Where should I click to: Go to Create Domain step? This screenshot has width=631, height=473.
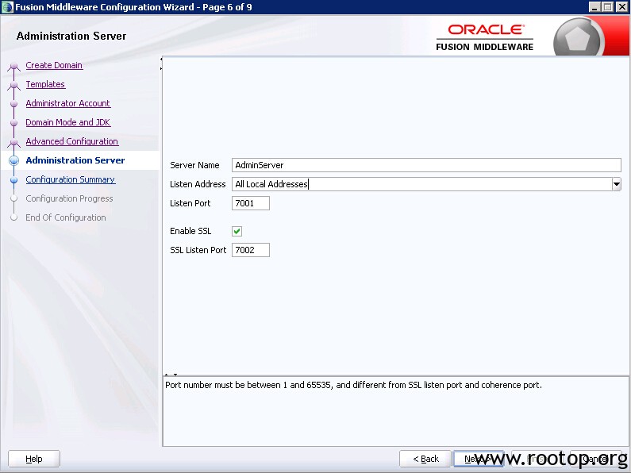pyautogui.click(x=54, y=65)
